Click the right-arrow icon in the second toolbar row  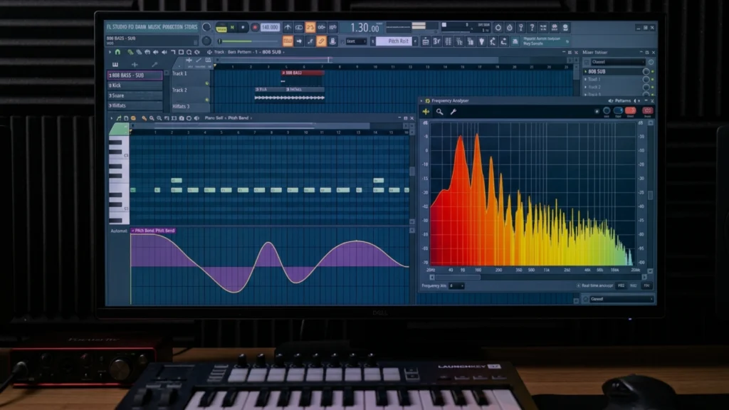click(x=299, y=41)
